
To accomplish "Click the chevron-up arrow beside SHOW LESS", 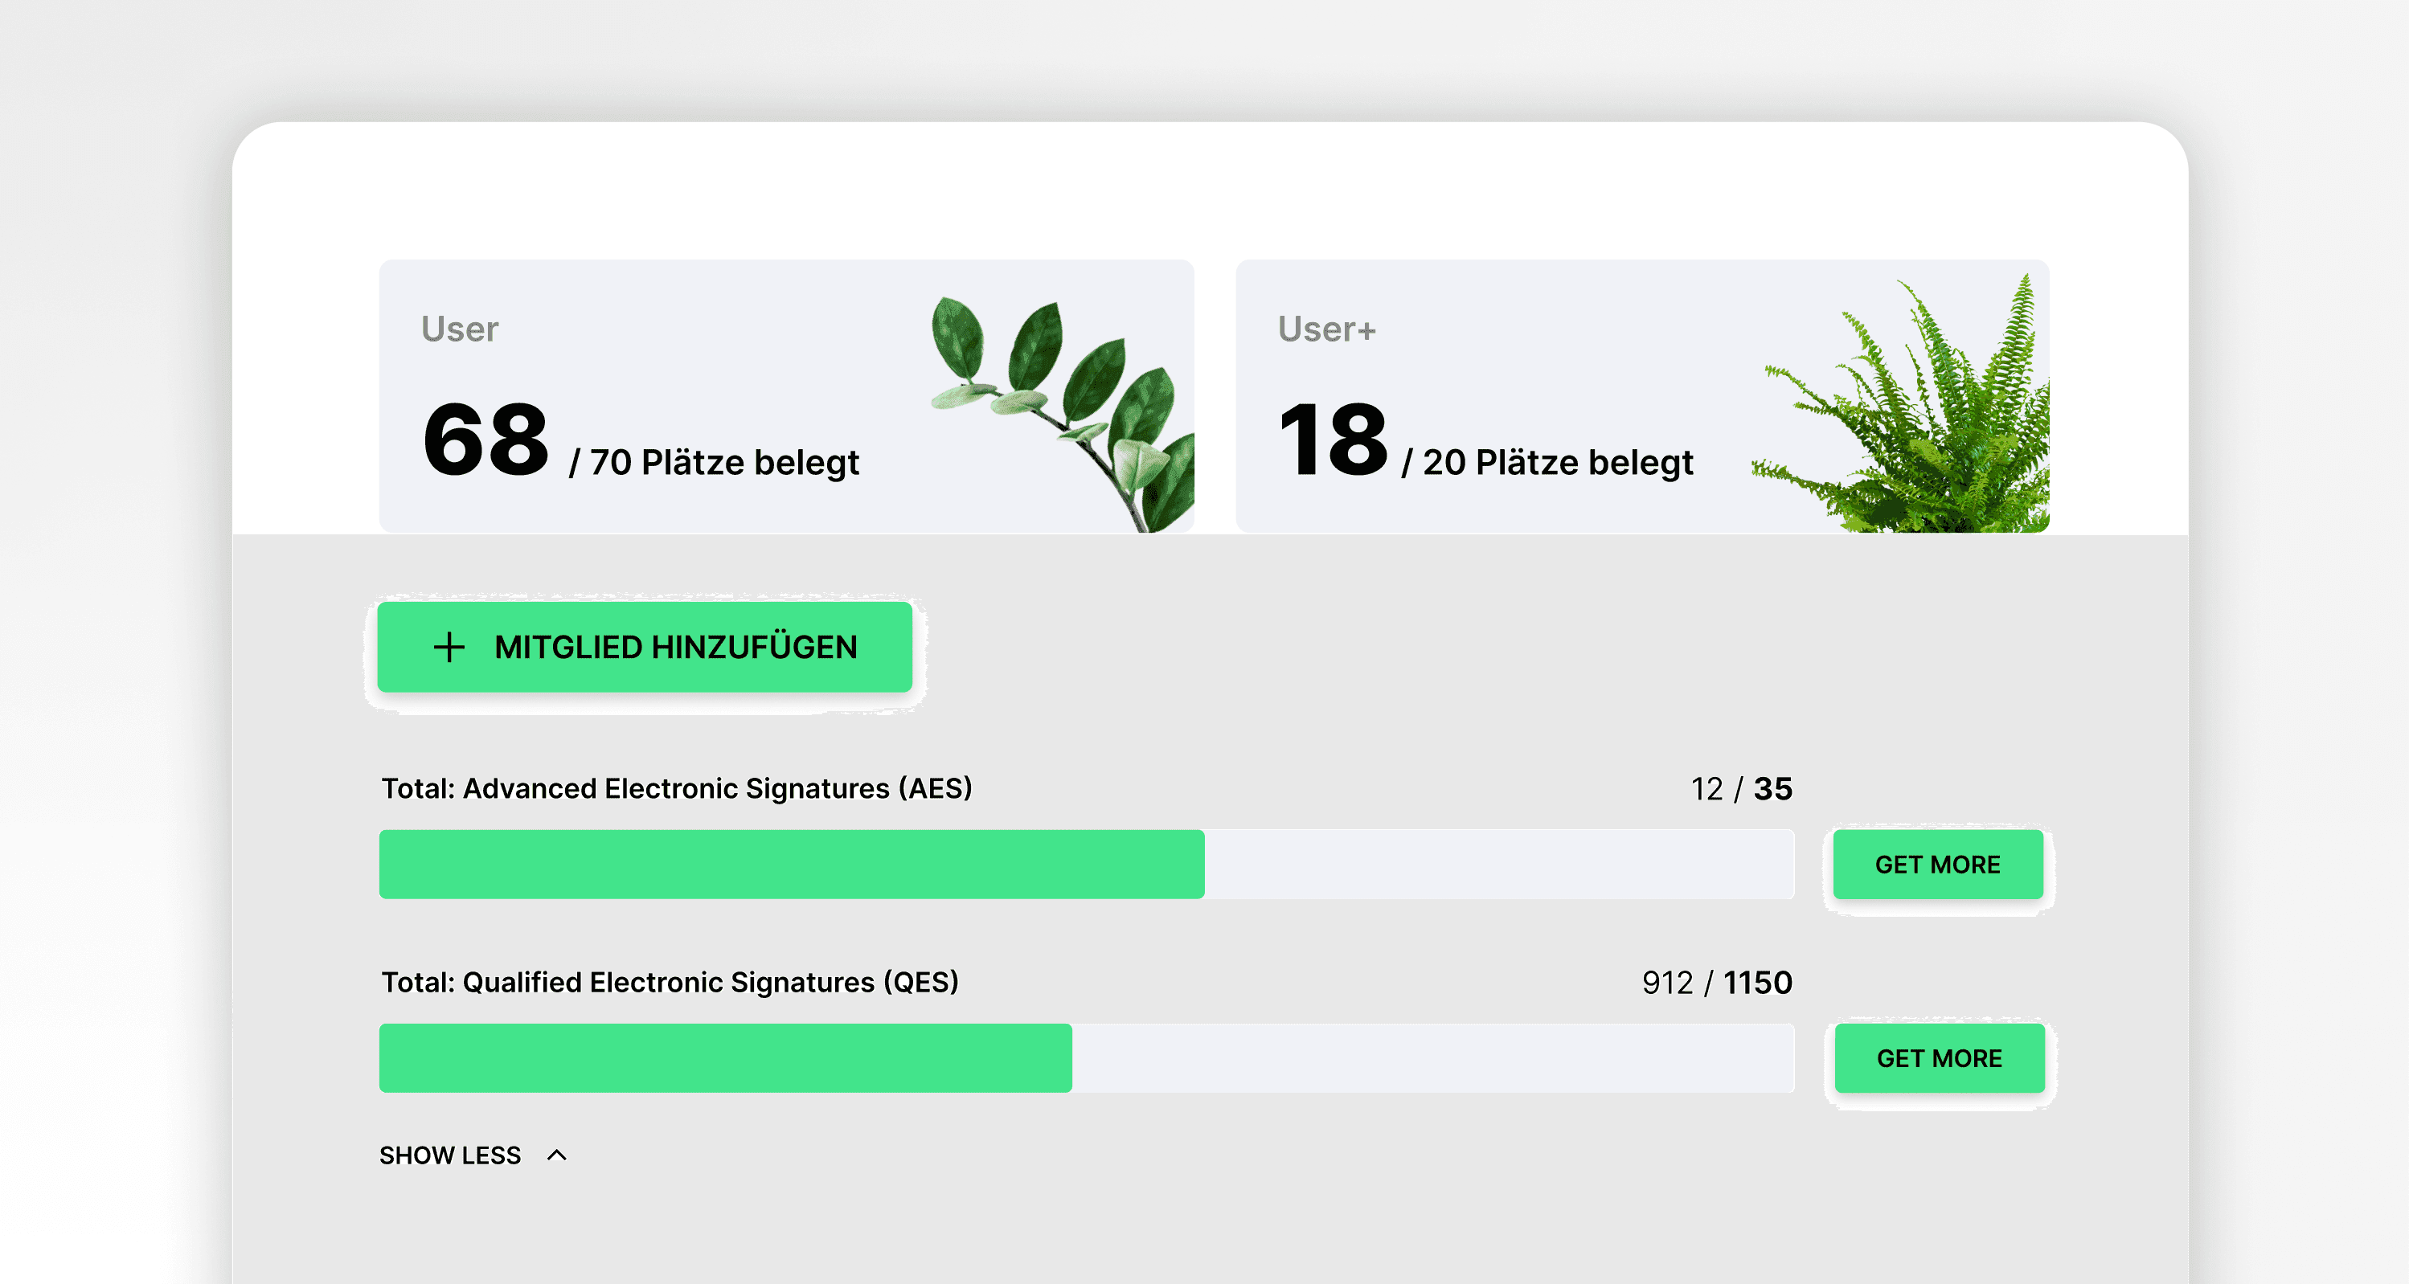I will coord(556,1156).
